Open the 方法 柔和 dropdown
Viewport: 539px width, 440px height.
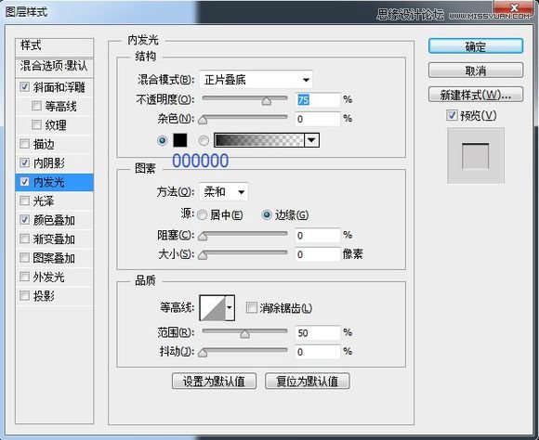tap(223, 191)
